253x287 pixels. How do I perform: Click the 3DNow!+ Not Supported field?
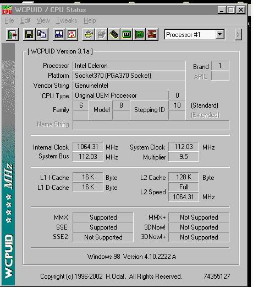[x=199, y=237]
